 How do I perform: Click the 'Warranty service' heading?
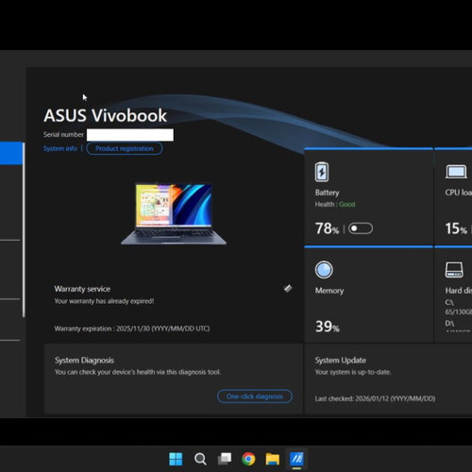[x=82, y=289]
